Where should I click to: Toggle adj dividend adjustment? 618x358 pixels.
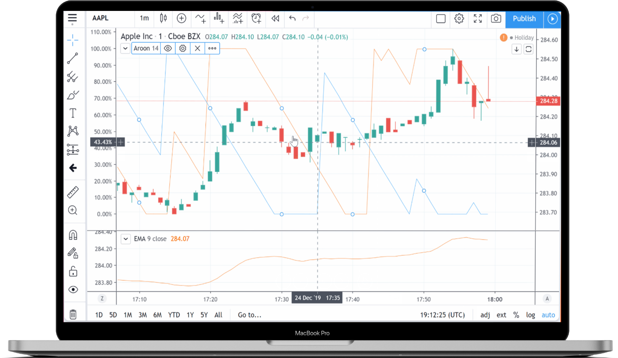(x=485, y=315)
